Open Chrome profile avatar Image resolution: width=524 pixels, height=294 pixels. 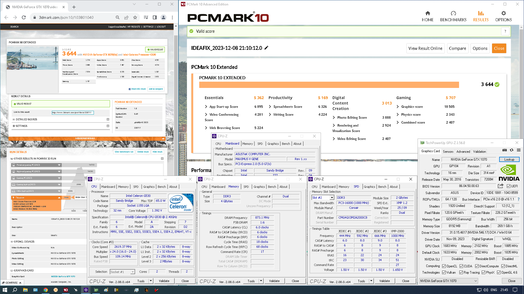[x=163, y=17]
